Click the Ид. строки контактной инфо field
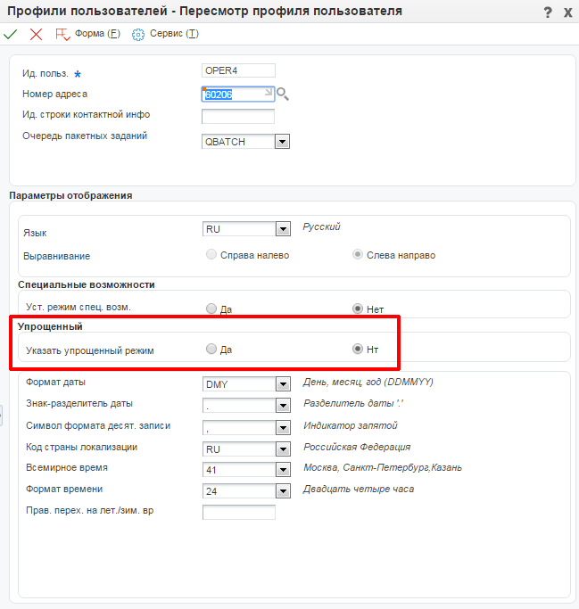Screen dimensions: 579x609 [238, 116]
